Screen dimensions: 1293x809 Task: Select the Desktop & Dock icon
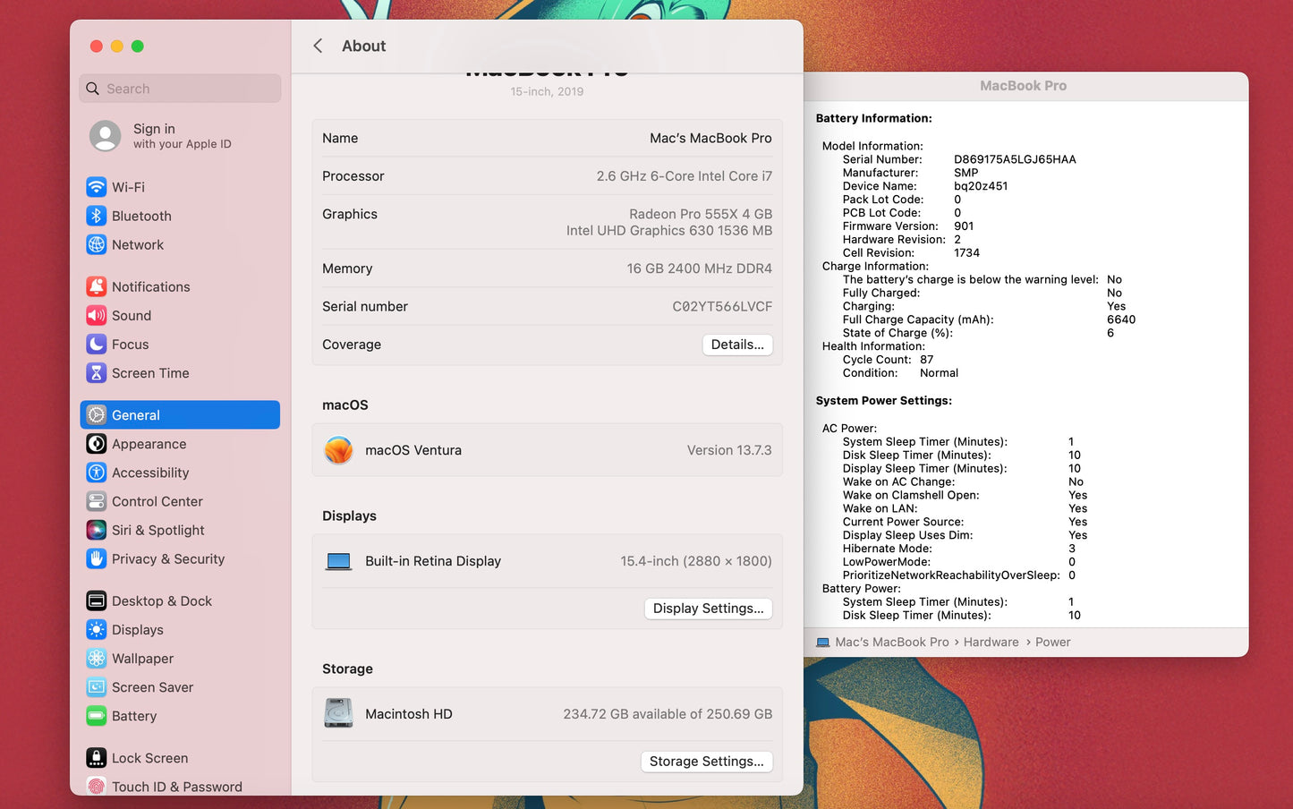click(x=96, y=600)
